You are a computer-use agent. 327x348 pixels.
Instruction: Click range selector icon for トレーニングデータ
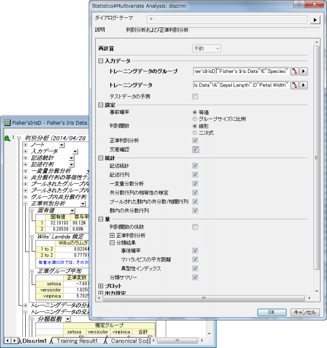(x=295, y=85)
